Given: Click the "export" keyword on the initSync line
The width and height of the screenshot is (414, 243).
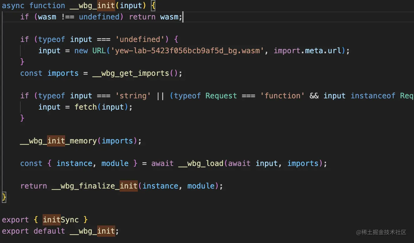Looking at the screenshot, I should 15,220.
